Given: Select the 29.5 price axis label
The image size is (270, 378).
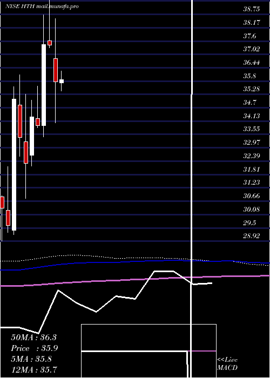Looking at the screenshot, I should pyautogui.click(x=249, y=222).
